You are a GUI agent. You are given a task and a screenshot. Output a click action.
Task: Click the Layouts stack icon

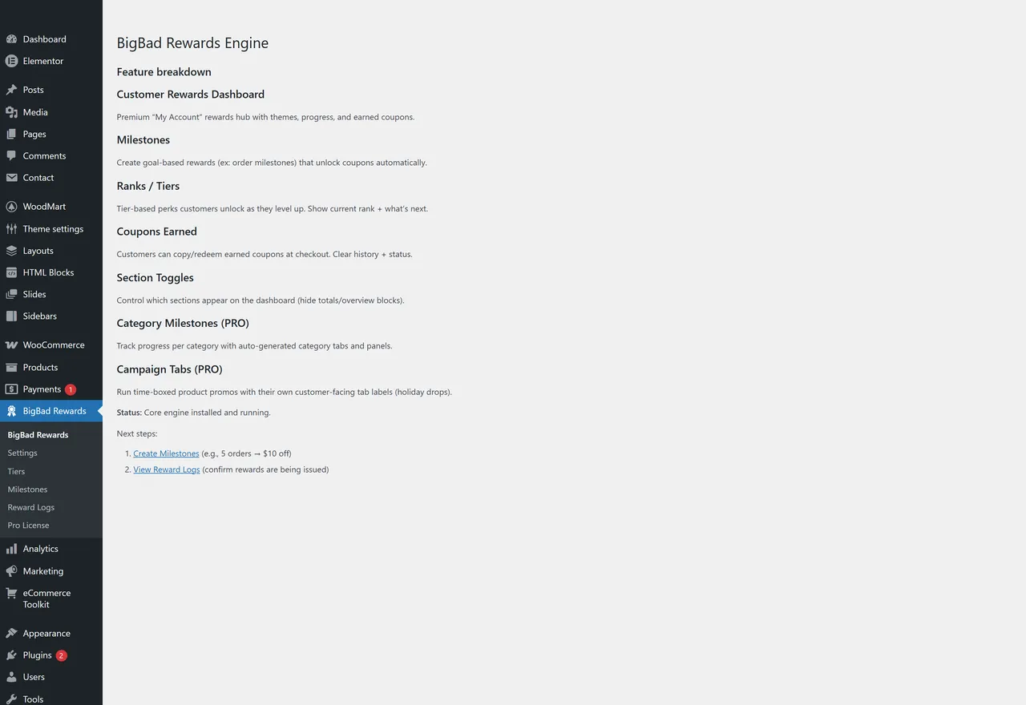click(x=11, y=251)
